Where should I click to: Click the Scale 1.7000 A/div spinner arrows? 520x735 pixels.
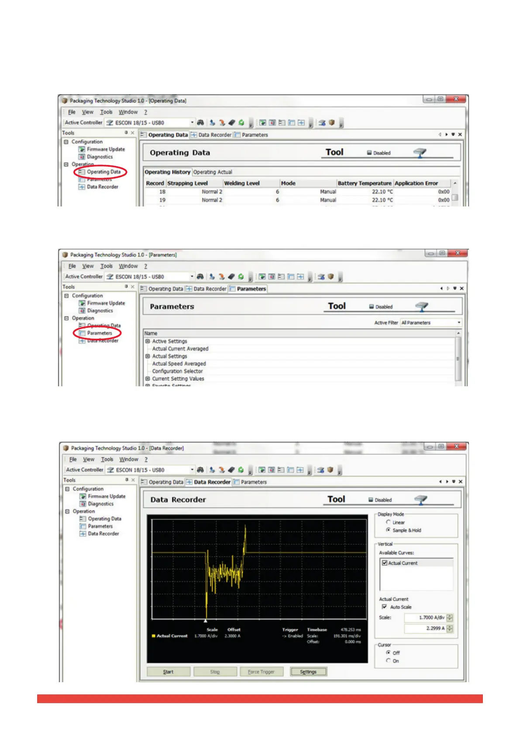pos(450,618)
